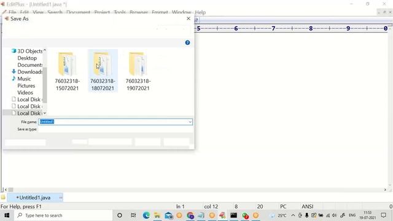Screen dimensions: 393x221
Task: Open the Window menu in EditPlus
Action: click(182, 12)
